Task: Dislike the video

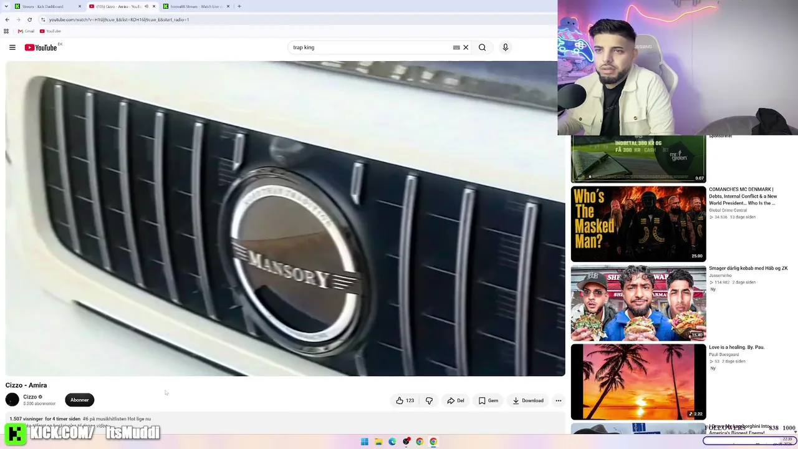Action: click(429, 400)
